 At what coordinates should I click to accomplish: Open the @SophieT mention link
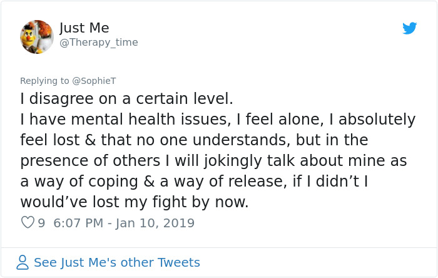(x=94, y=81)
